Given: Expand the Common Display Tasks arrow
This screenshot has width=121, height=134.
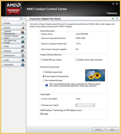Looking at the screenshot, I should [3, 37].
